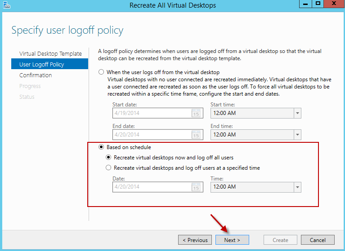Click into the Start date field
Viewport: 345px width, 251px height.
coord(151,113)
